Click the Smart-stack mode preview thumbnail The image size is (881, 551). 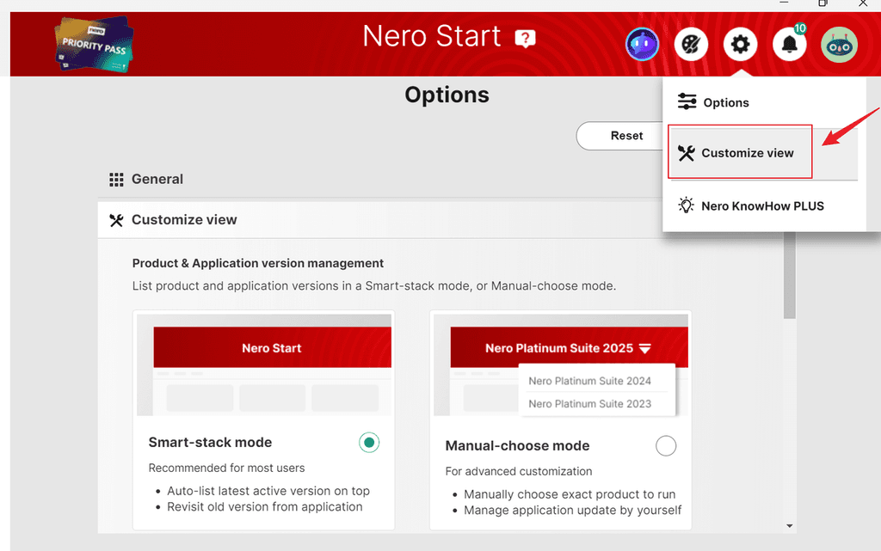pyautogui.click(x=271, y=364)
